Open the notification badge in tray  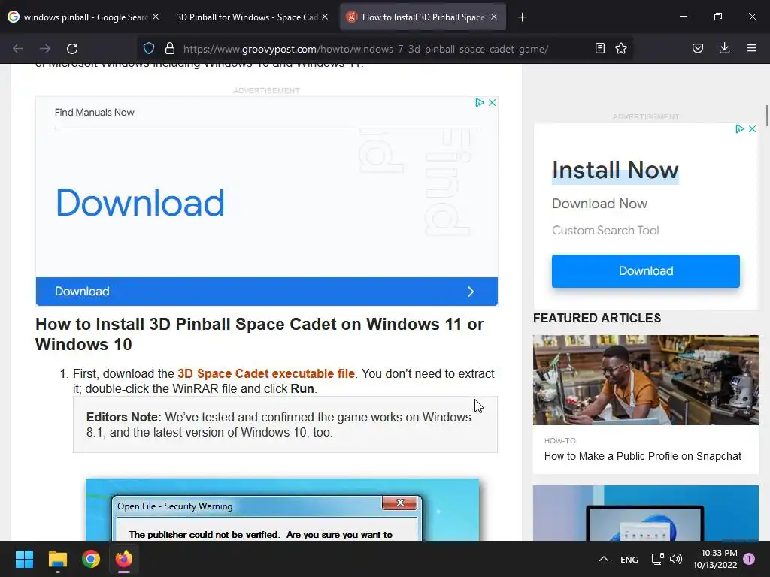coord(749,559)
